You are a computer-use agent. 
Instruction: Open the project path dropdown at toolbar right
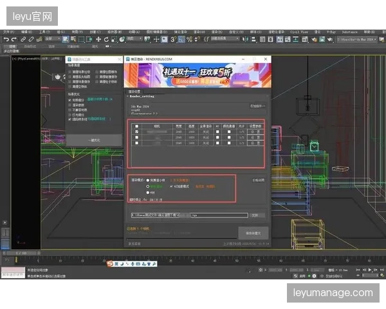pos(356,39)
